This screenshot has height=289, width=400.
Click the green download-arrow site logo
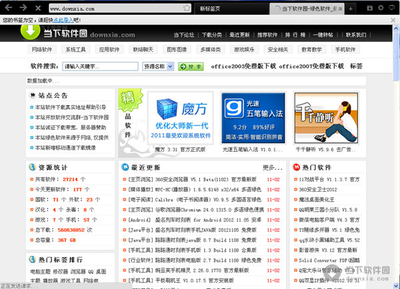pyautogui.click(x=31, y=31)
